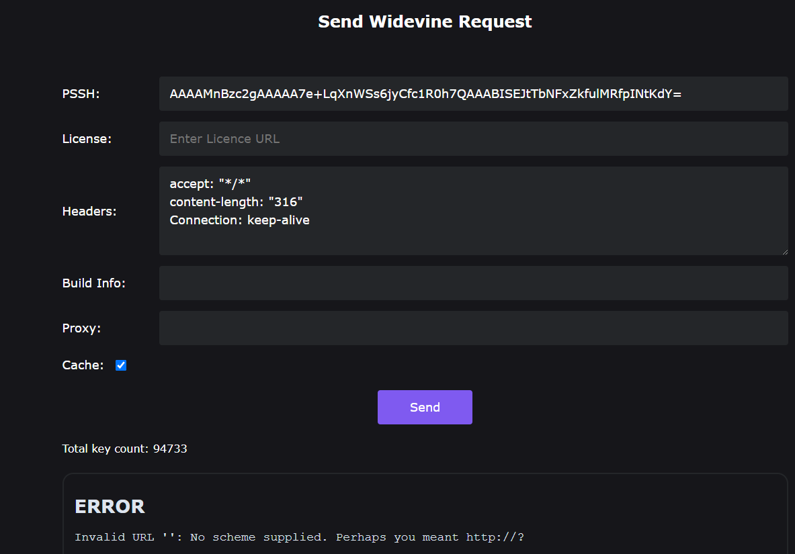
Task: Place cursor on the Connection keep-alive line
Action: point(240,220)
